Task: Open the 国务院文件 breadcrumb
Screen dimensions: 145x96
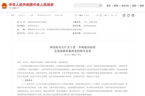Action: [59, 15]
